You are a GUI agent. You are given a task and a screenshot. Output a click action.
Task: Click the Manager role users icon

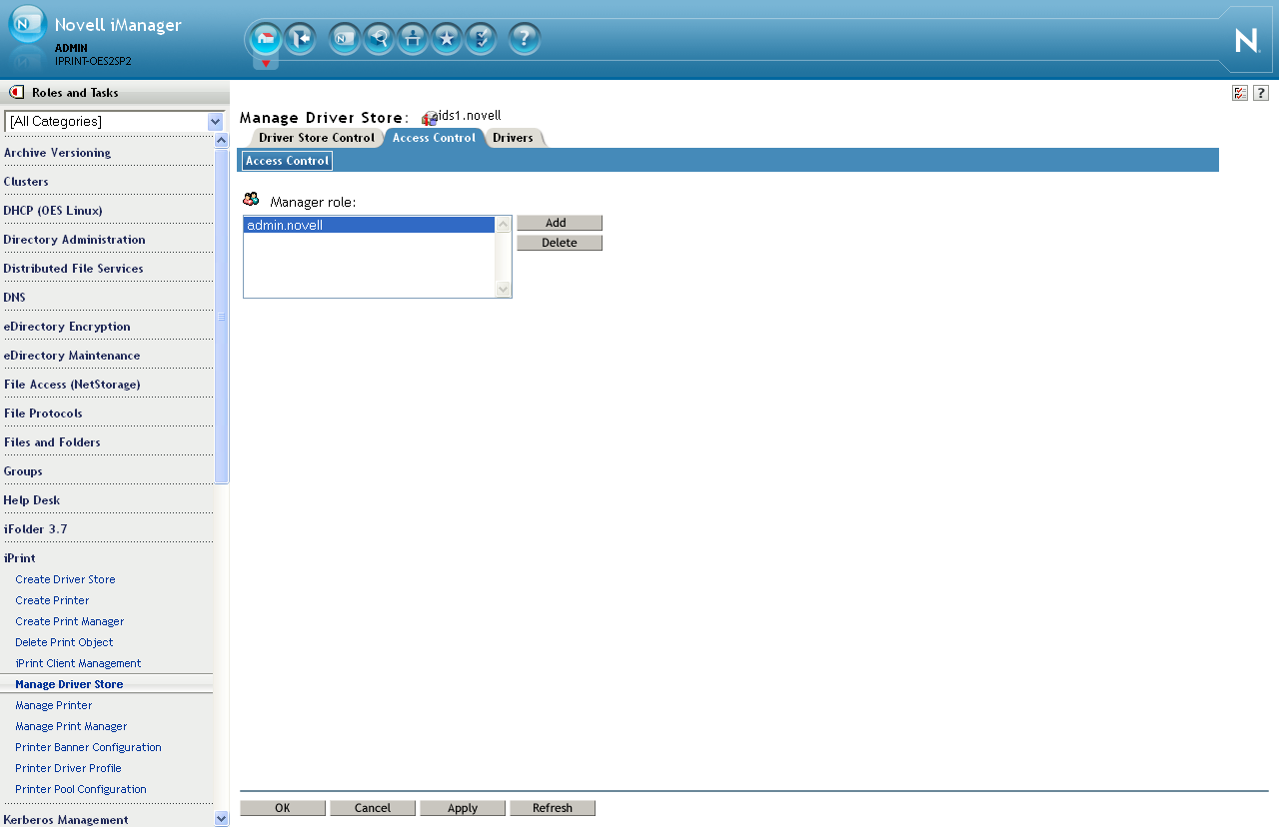pos(251,200)
